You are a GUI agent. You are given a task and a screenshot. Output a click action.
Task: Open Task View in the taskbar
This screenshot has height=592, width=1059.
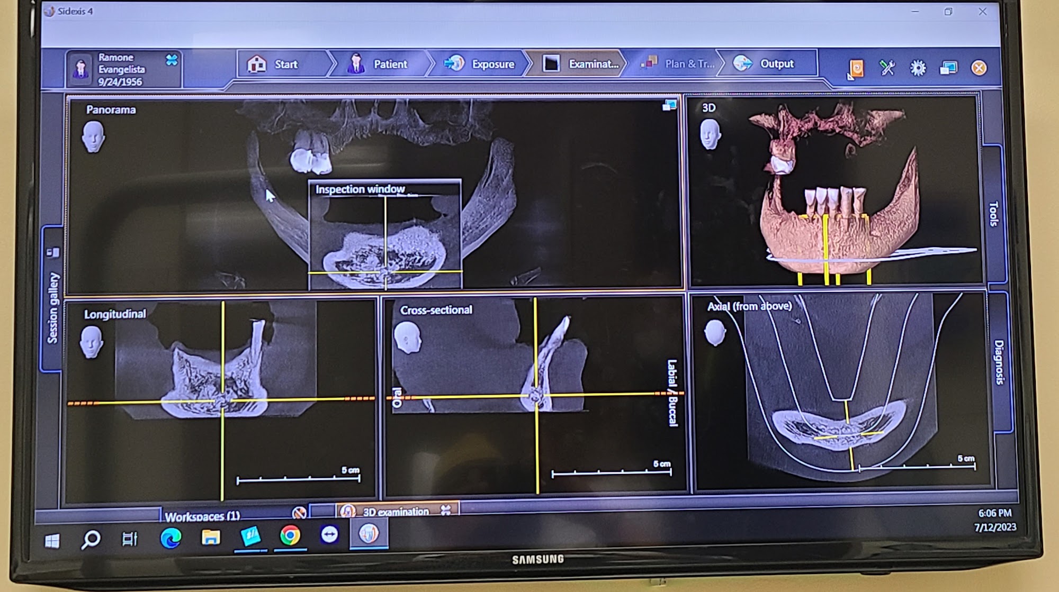(130, 539)
